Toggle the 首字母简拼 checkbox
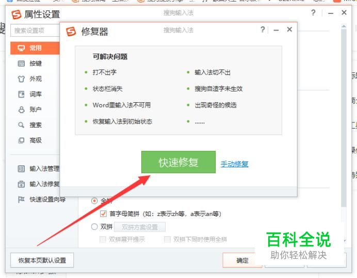 click(103, 214)
